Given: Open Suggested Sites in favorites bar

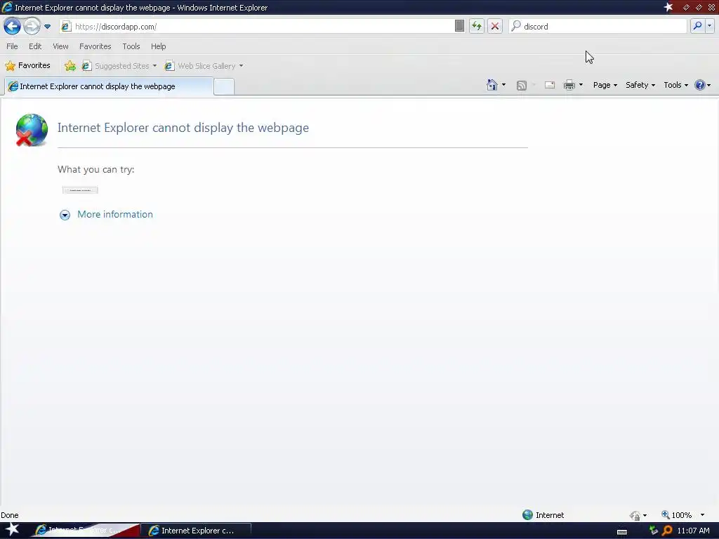Looking at the screenshot, I should coord(119,66).
